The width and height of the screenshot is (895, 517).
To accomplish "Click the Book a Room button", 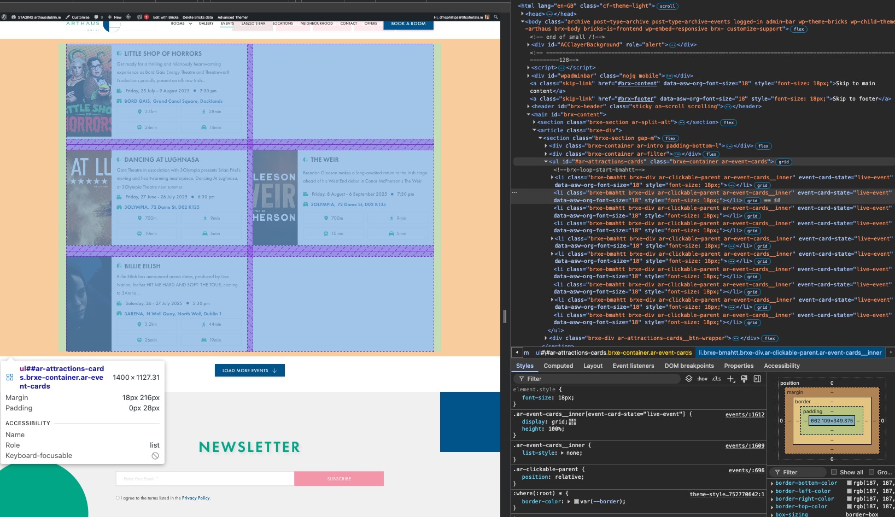I will pyautogui.click(x=408, y=24).
